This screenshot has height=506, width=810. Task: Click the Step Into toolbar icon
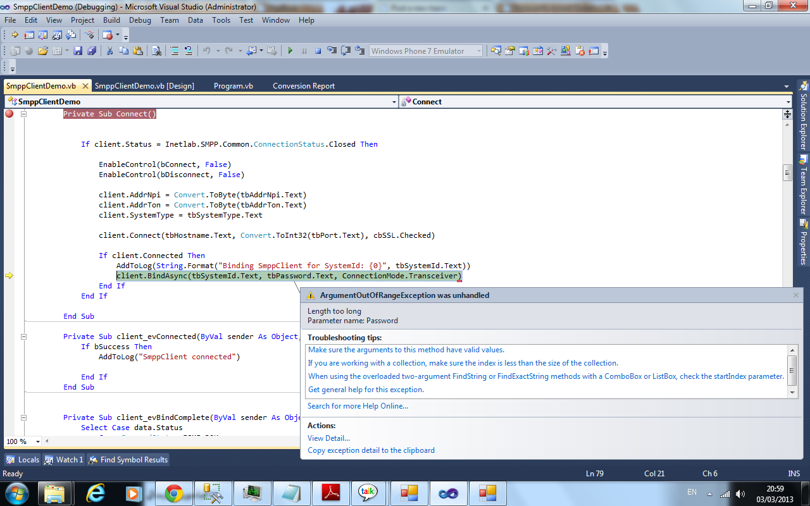(332, 51)
